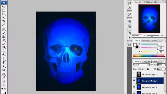This screenshot has width=167, height=94.
Task: Click the Navigator zoom in button
Action: tap(162, 36)
